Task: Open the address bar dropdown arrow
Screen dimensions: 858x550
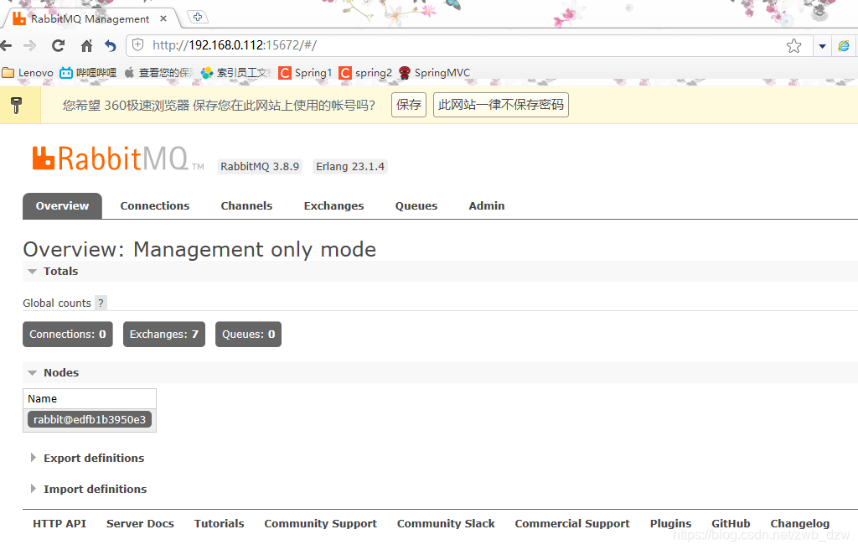Action: pyautogui.click(x=822, y=45)
